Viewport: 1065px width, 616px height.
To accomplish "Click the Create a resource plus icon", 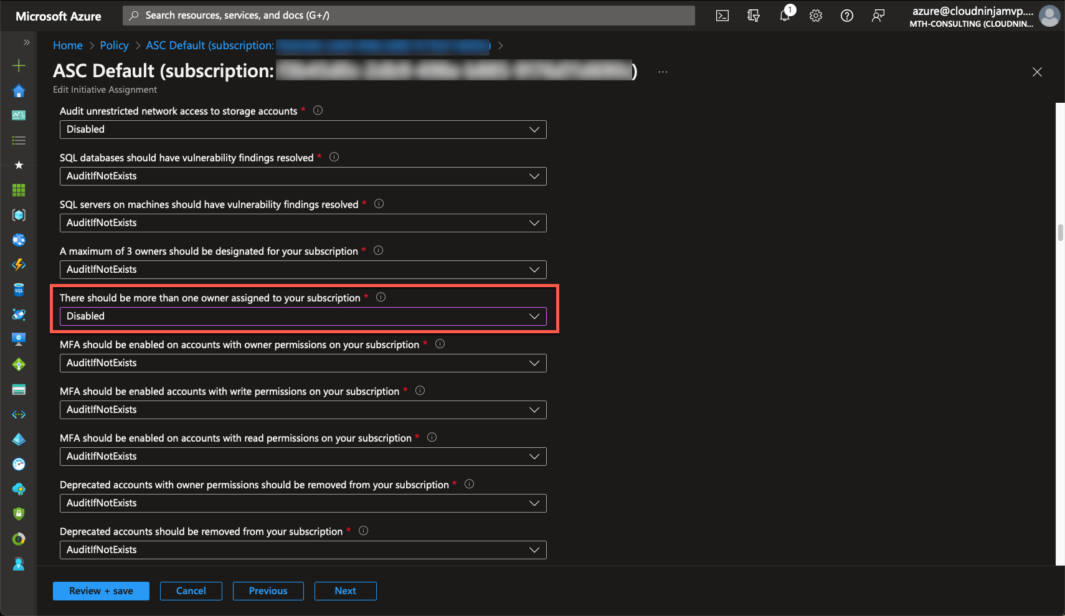I will (19, 65).
